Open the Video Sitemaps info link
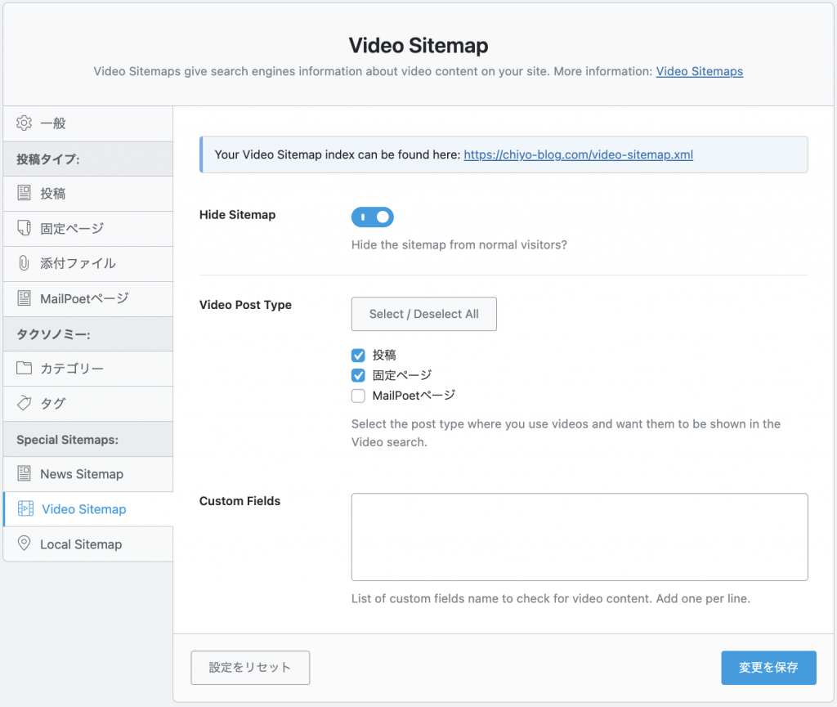 [700, 71]
